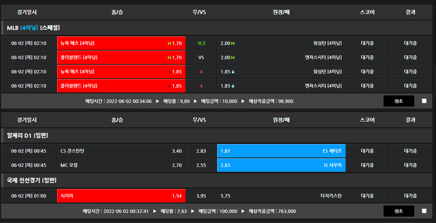Click the green H icon beside New York Mets 1.70
Screen dimensions: 436x223
(169, 43)
